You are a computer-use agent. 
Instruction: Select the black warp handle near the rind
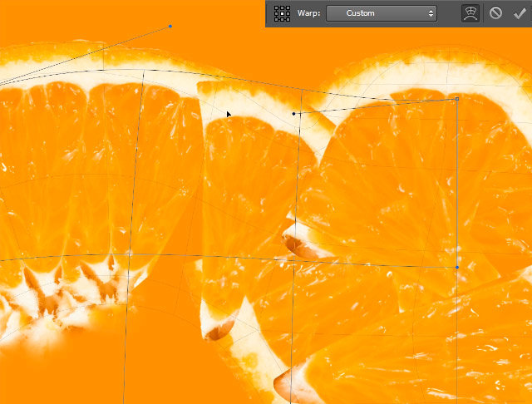pos(293,114)
